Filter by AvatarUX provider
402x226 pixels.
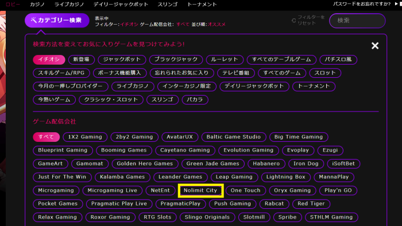pos(180,137)
